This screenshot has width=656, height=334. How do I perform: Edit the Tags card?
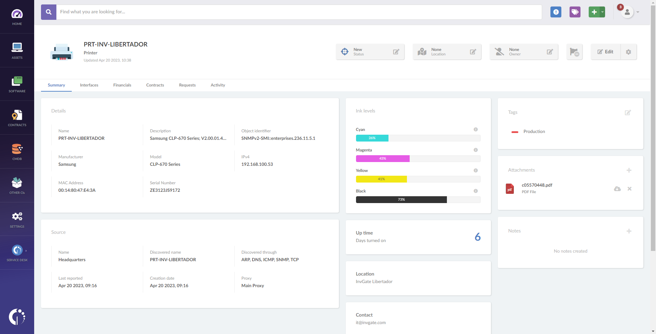coord(628,112)
